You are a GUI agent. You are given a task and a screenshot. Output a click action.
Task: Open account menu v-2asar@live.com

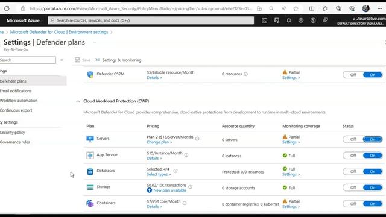click(x=361, y=20)
